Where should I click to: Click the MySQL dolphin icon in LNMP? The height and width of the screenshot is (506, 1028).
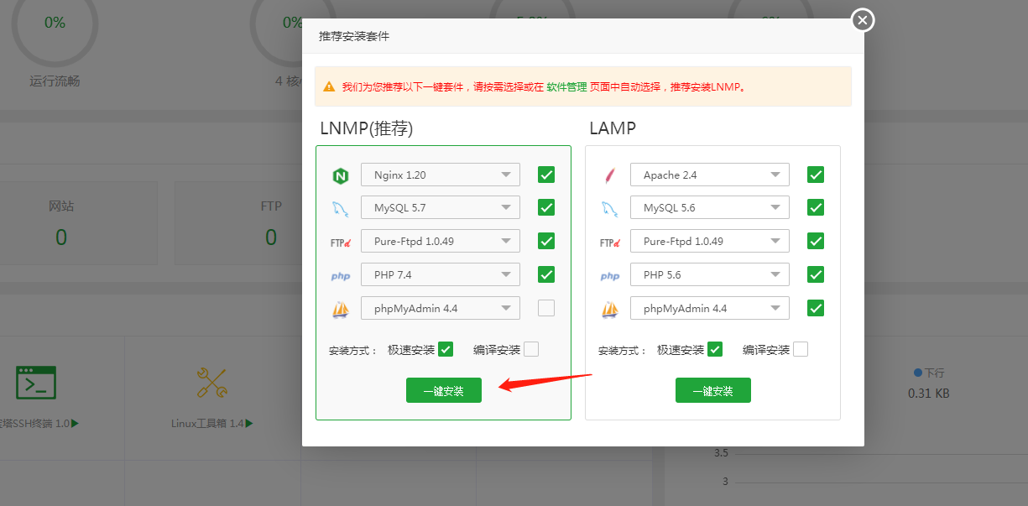pos(340,208)
